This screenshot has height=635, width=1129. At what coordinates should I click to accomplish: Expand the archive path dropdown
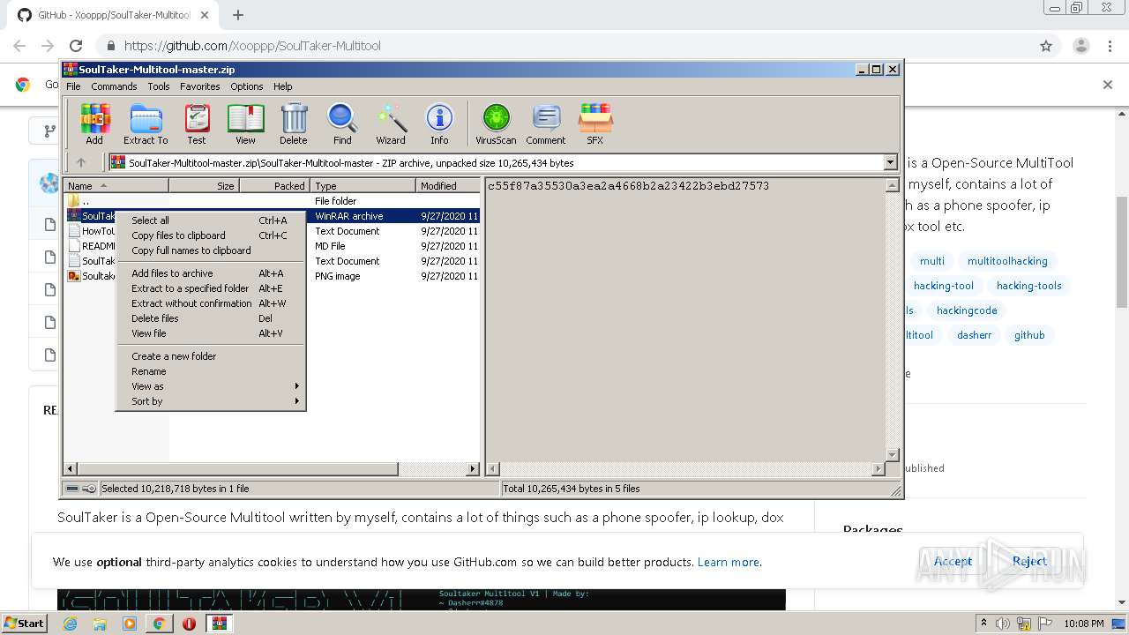890,162
